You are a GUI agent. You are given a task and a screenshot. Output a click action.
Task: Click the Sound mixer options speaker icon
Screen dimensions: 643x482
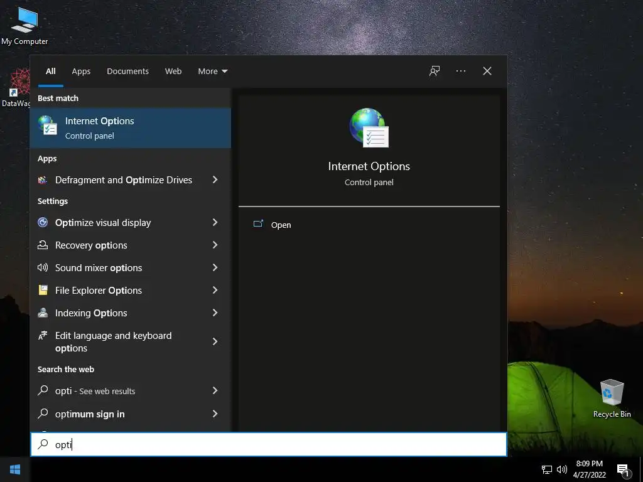pos(43,267)
